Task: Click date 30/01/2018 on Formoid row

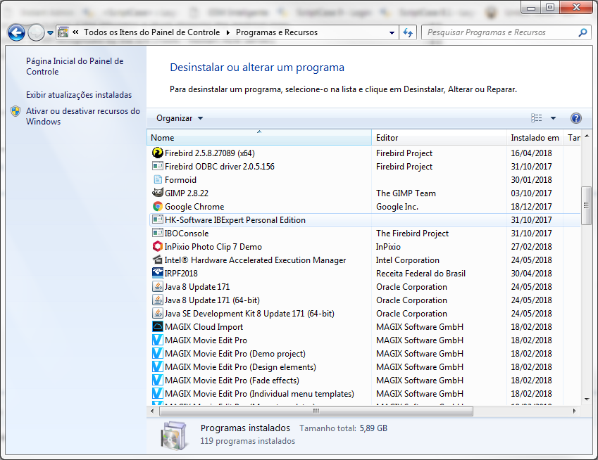Action: (531, 180)
